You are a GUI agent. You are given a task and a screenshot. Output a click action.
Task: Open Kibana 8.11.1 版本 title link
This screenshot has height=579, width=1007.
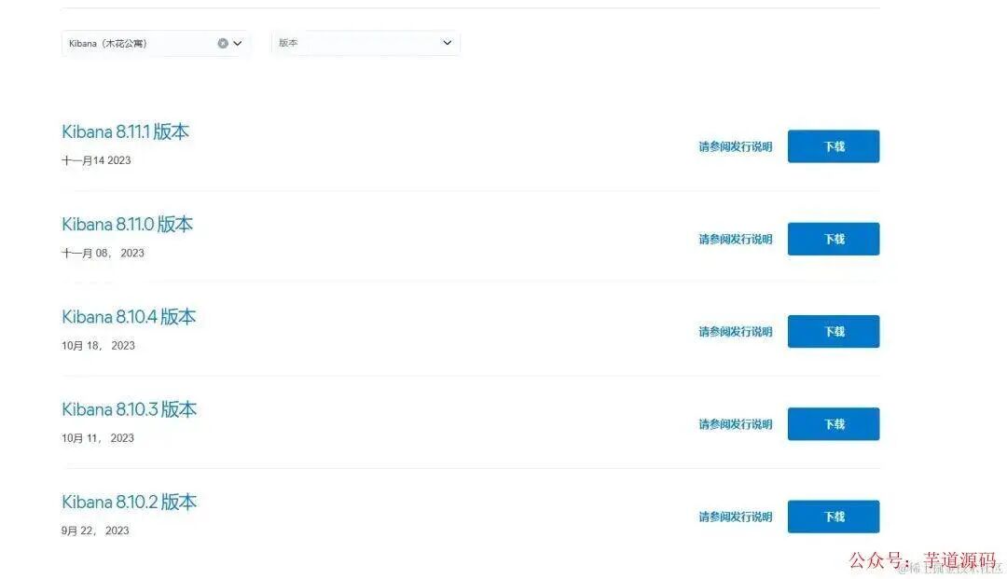pos(125,131)
